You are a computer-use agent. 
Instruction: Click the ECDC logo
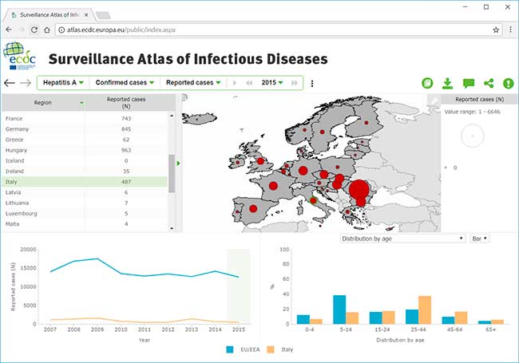(19, 56)
